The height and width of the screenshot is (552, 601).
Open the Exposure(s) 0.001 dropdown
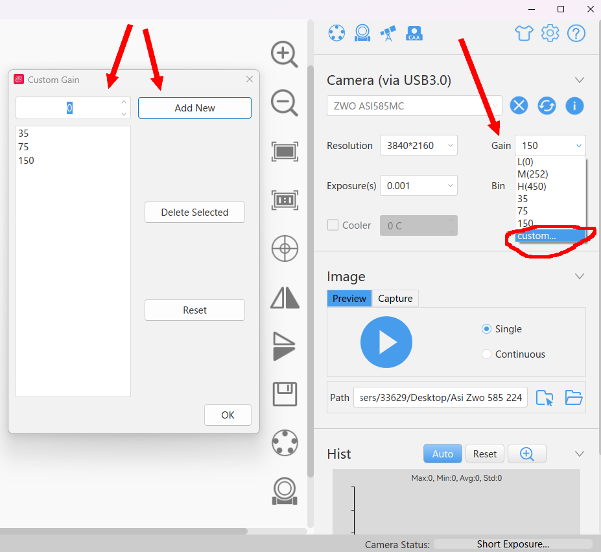(419, 186)
